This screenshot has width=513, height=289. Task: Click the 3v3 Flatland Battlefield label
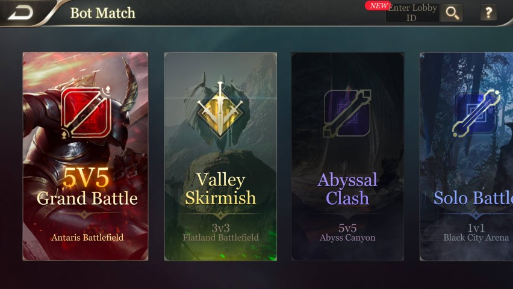[x=220, y=233]
